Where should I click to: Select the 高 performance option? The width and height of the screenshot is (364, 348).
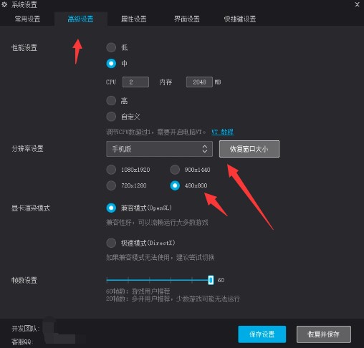[x=111, y=100]
